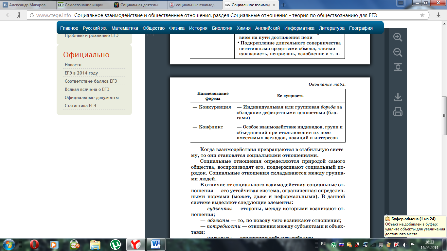Zoom out of the PDF document
Viewport: 447px width, 251px height.
398,52
